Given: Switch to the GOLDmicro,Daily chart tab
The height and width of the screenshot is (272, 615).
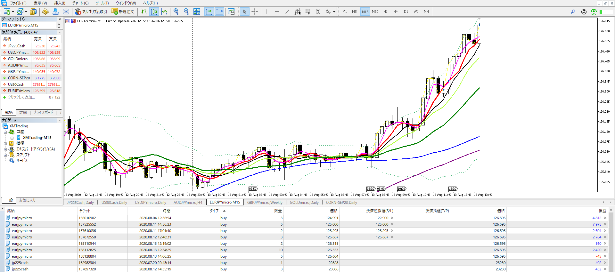Looking at the screenshot, I should tap(304, 203).
